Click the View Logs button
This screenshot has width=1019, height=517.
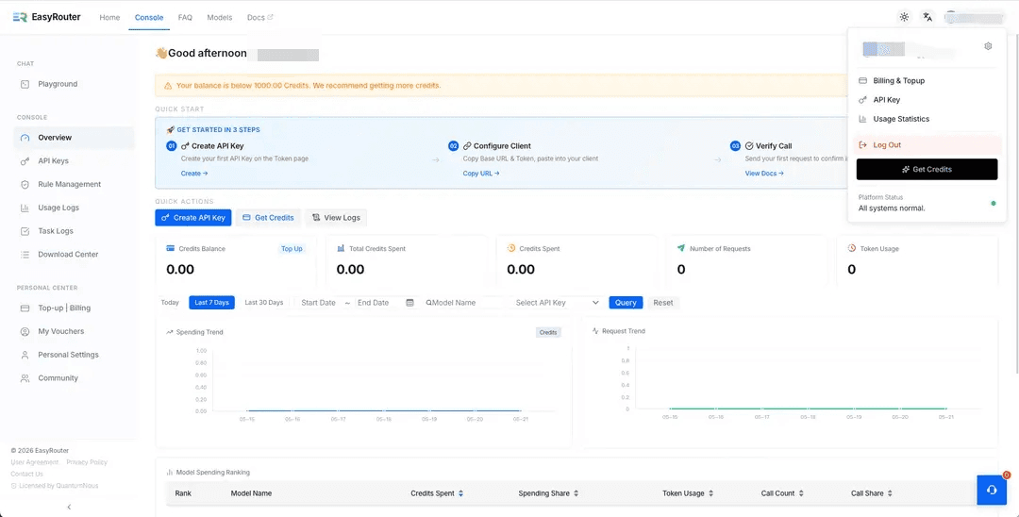[x=336, y=218]
